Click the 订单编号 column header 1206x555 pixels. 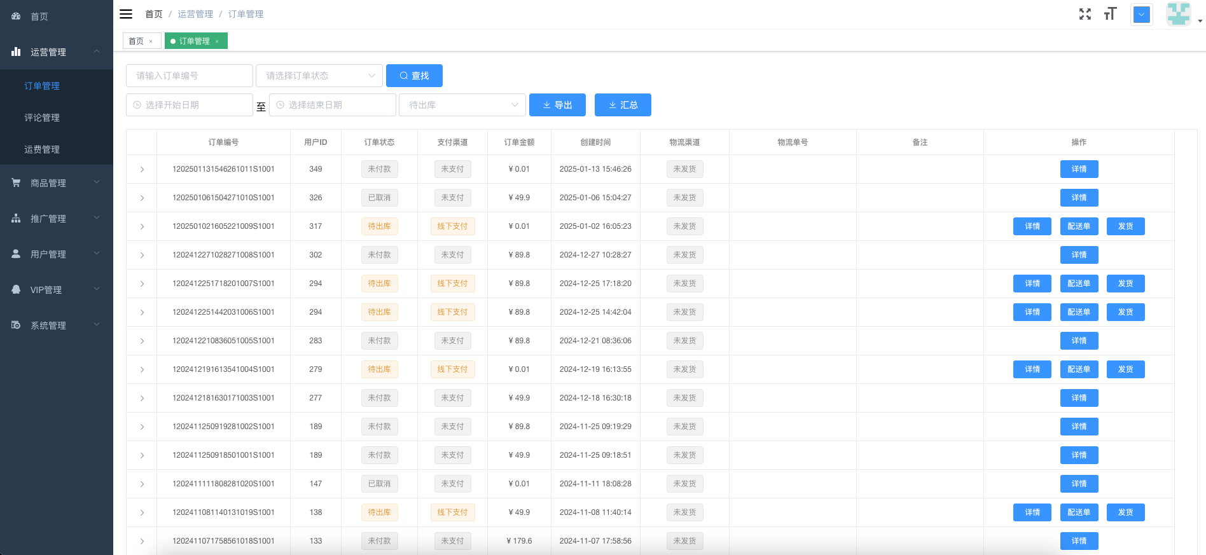click(x=223, y=142)
